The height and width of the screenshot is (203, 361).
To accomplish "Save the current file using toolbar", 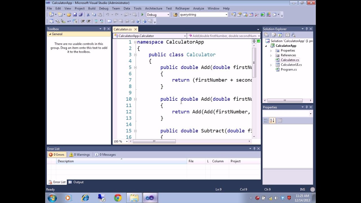I will pyautogui.click(x=75, y=15).
